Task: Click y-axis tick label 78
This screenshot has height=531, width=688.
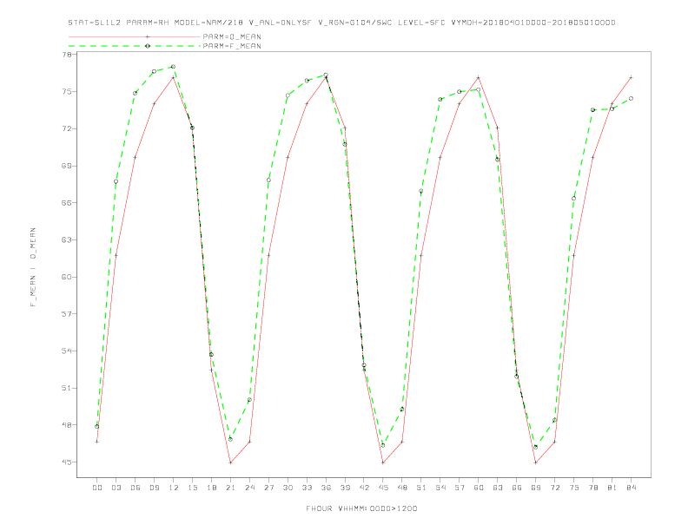Action: click(x=66, y=55)
